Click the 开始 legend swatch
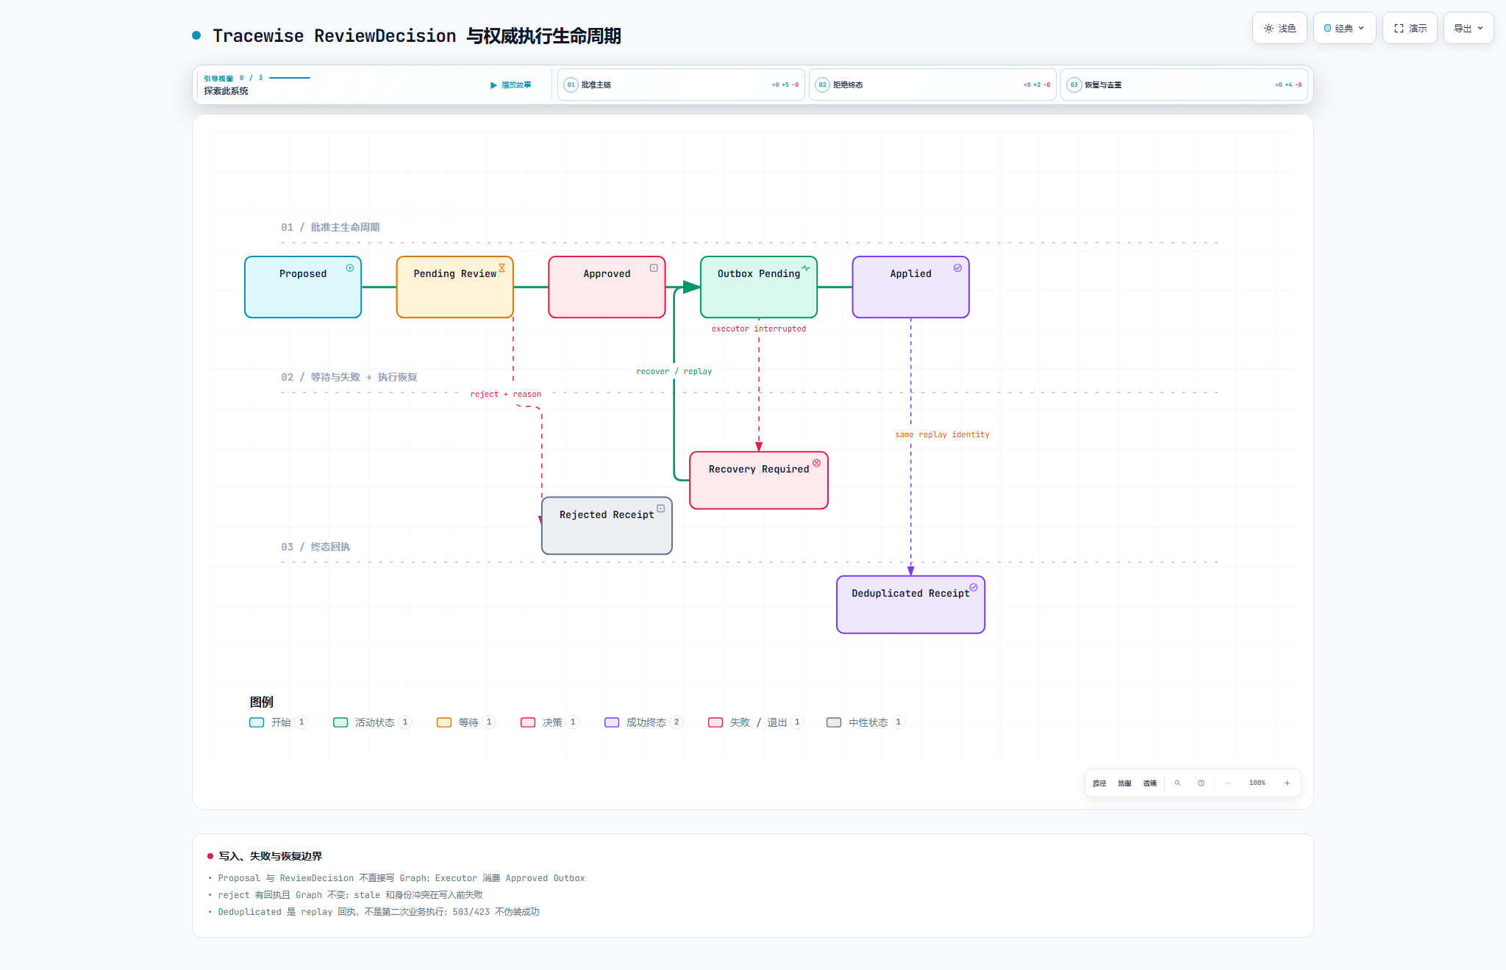This screenshot has height=970, width=1506. (257, 722)
